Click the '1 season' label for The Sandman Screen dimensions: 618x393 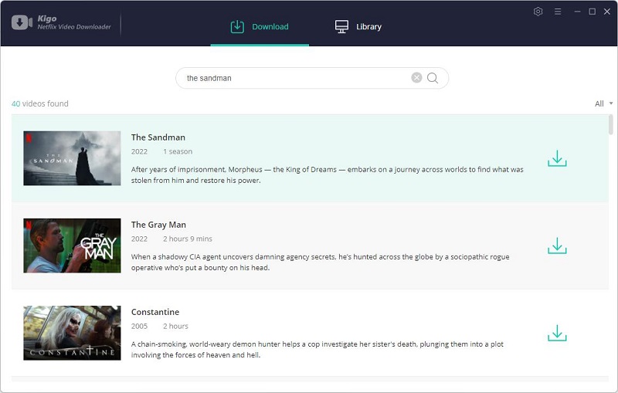tap(178, 151)
